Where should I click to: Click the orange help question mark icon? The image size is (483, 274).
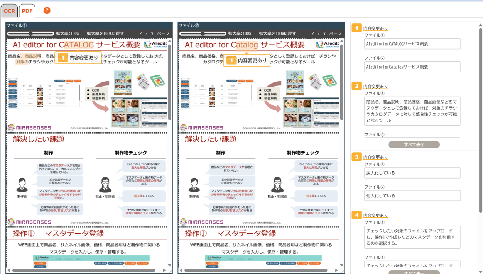pos(47,10)
